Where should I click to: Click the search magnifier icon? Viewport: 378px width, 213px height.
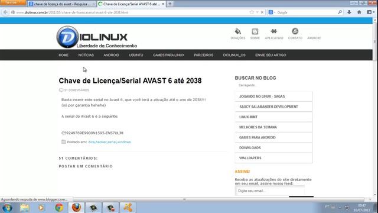pyautogui.click(x=340, y=12)
